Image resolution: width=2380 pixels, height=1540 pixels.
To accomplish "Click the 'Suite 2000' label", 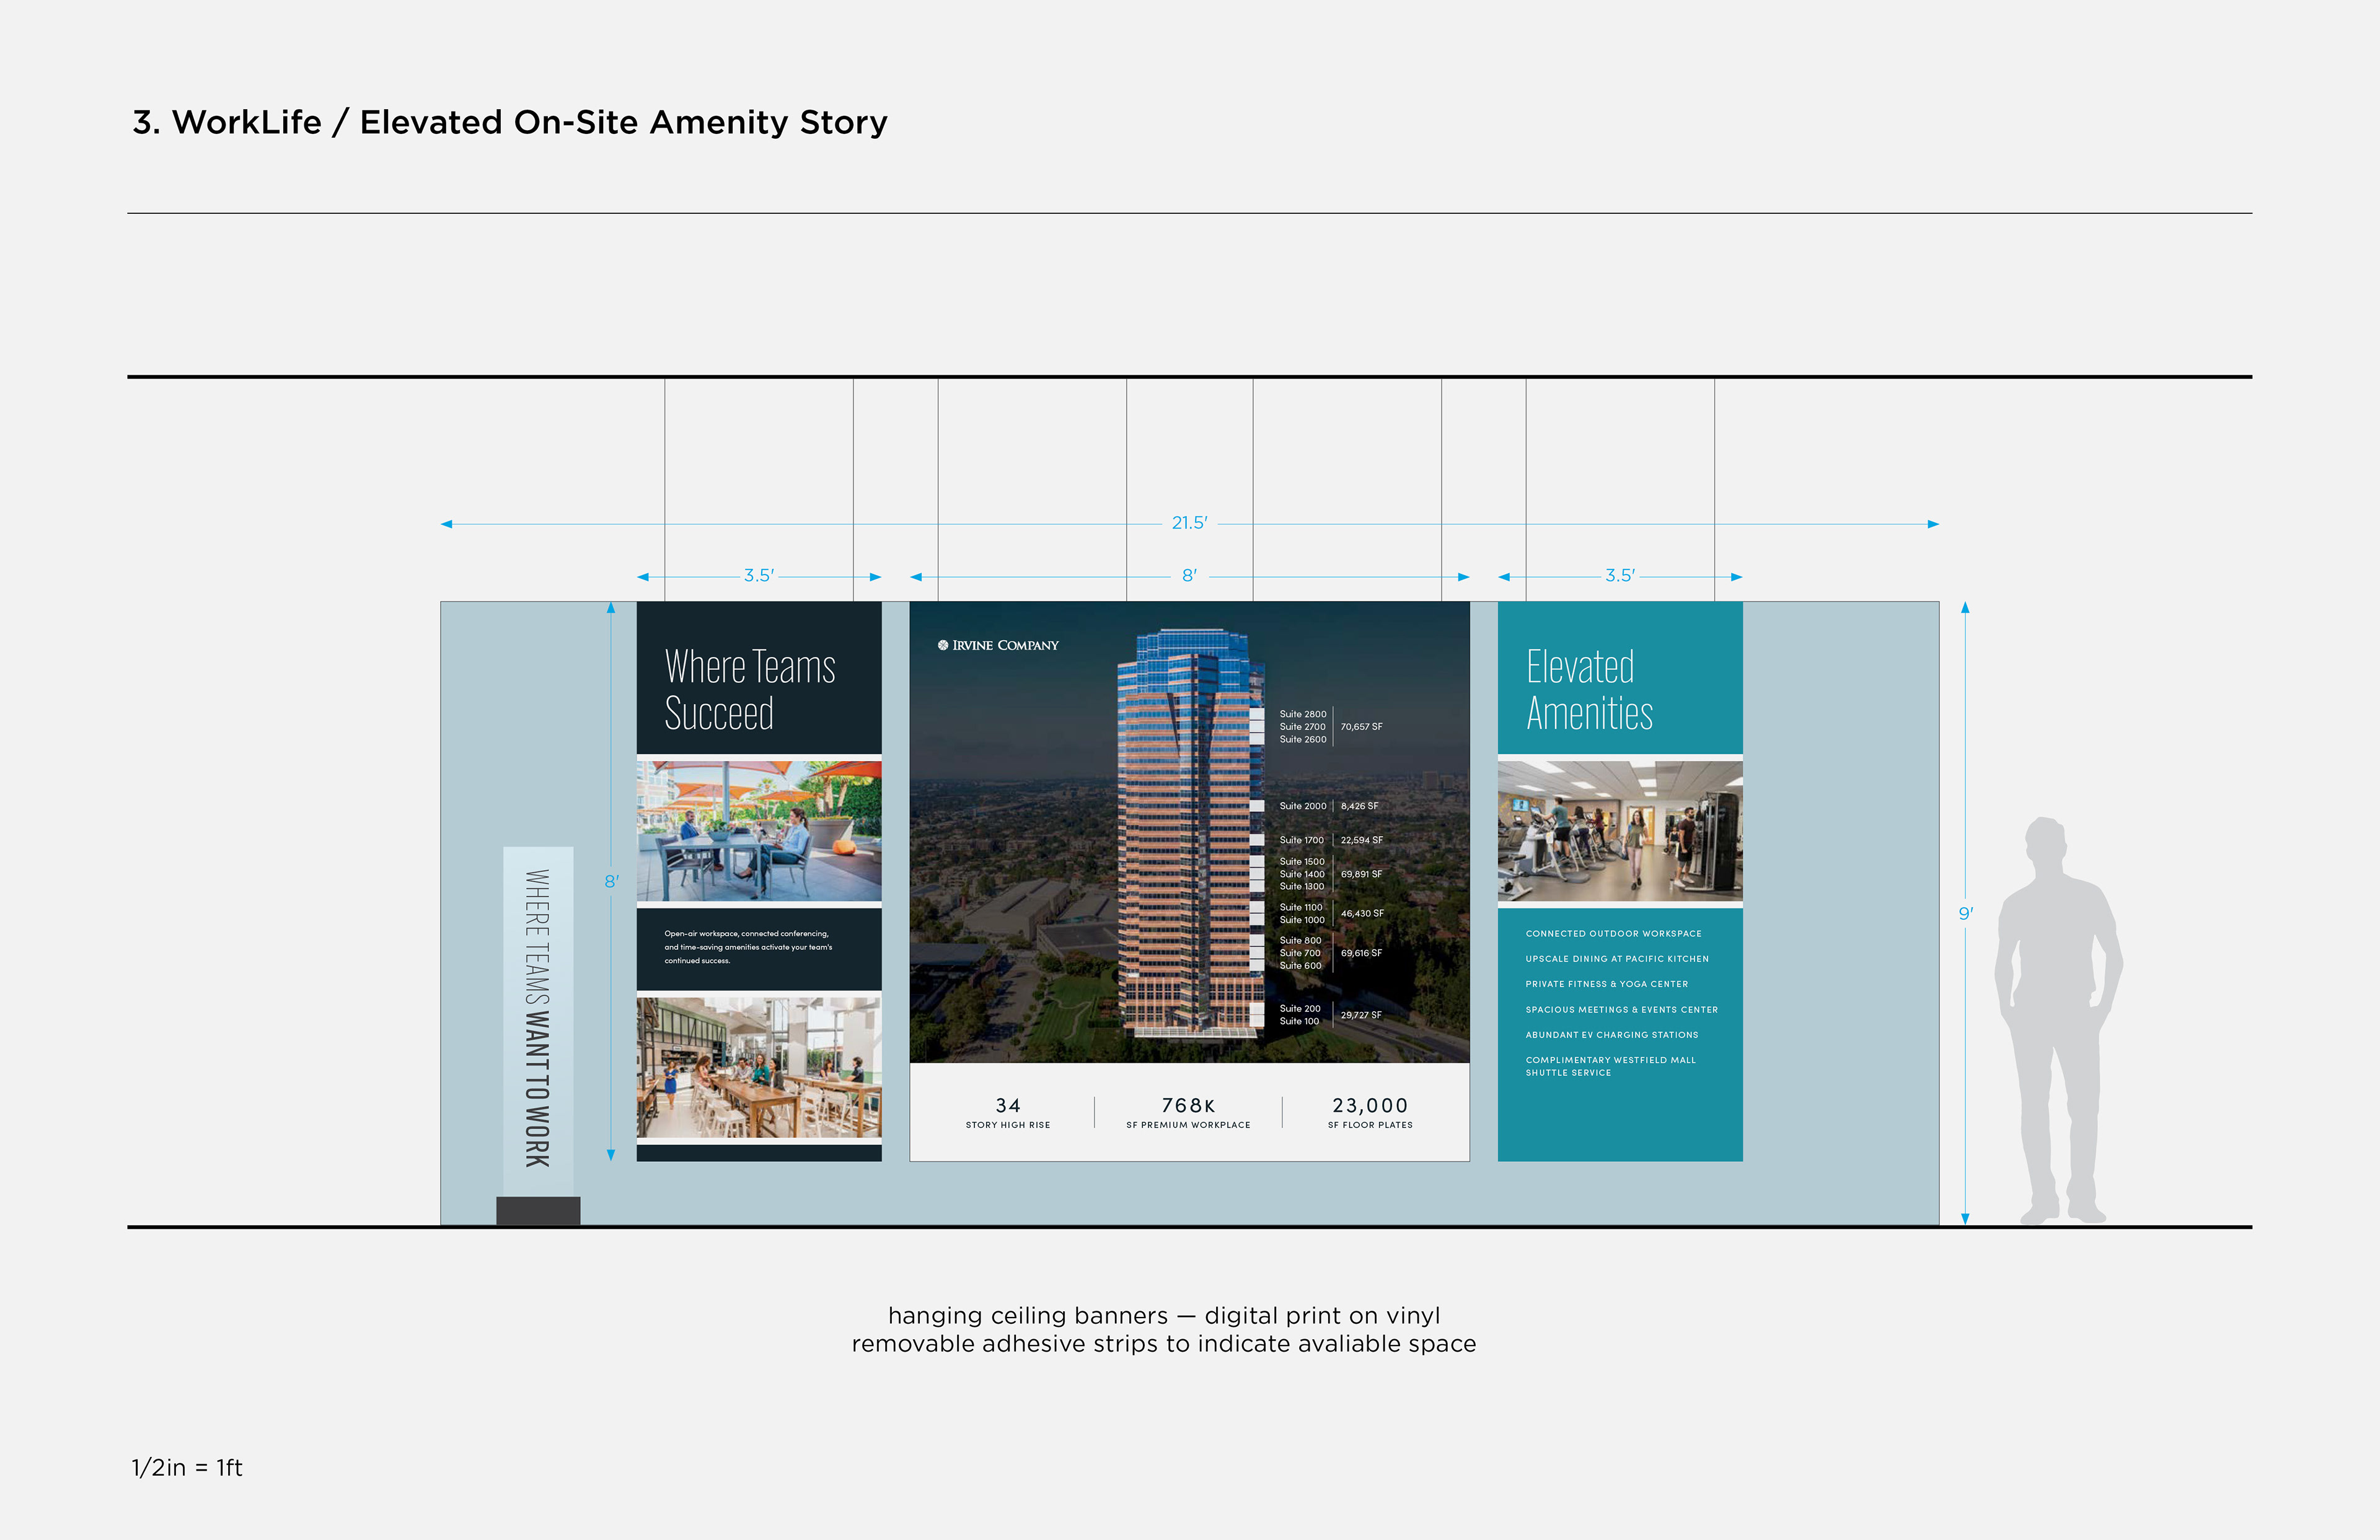I will (x=1303, y=806).
